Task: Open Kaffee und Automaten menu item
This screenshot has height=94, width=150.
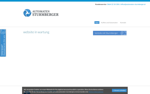Action: [x=109, y=23]
